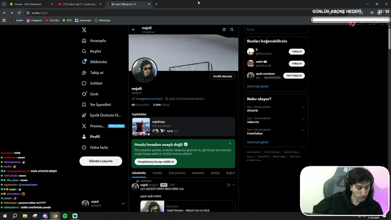Open 2.309 Takipçi list

(161, 105)
